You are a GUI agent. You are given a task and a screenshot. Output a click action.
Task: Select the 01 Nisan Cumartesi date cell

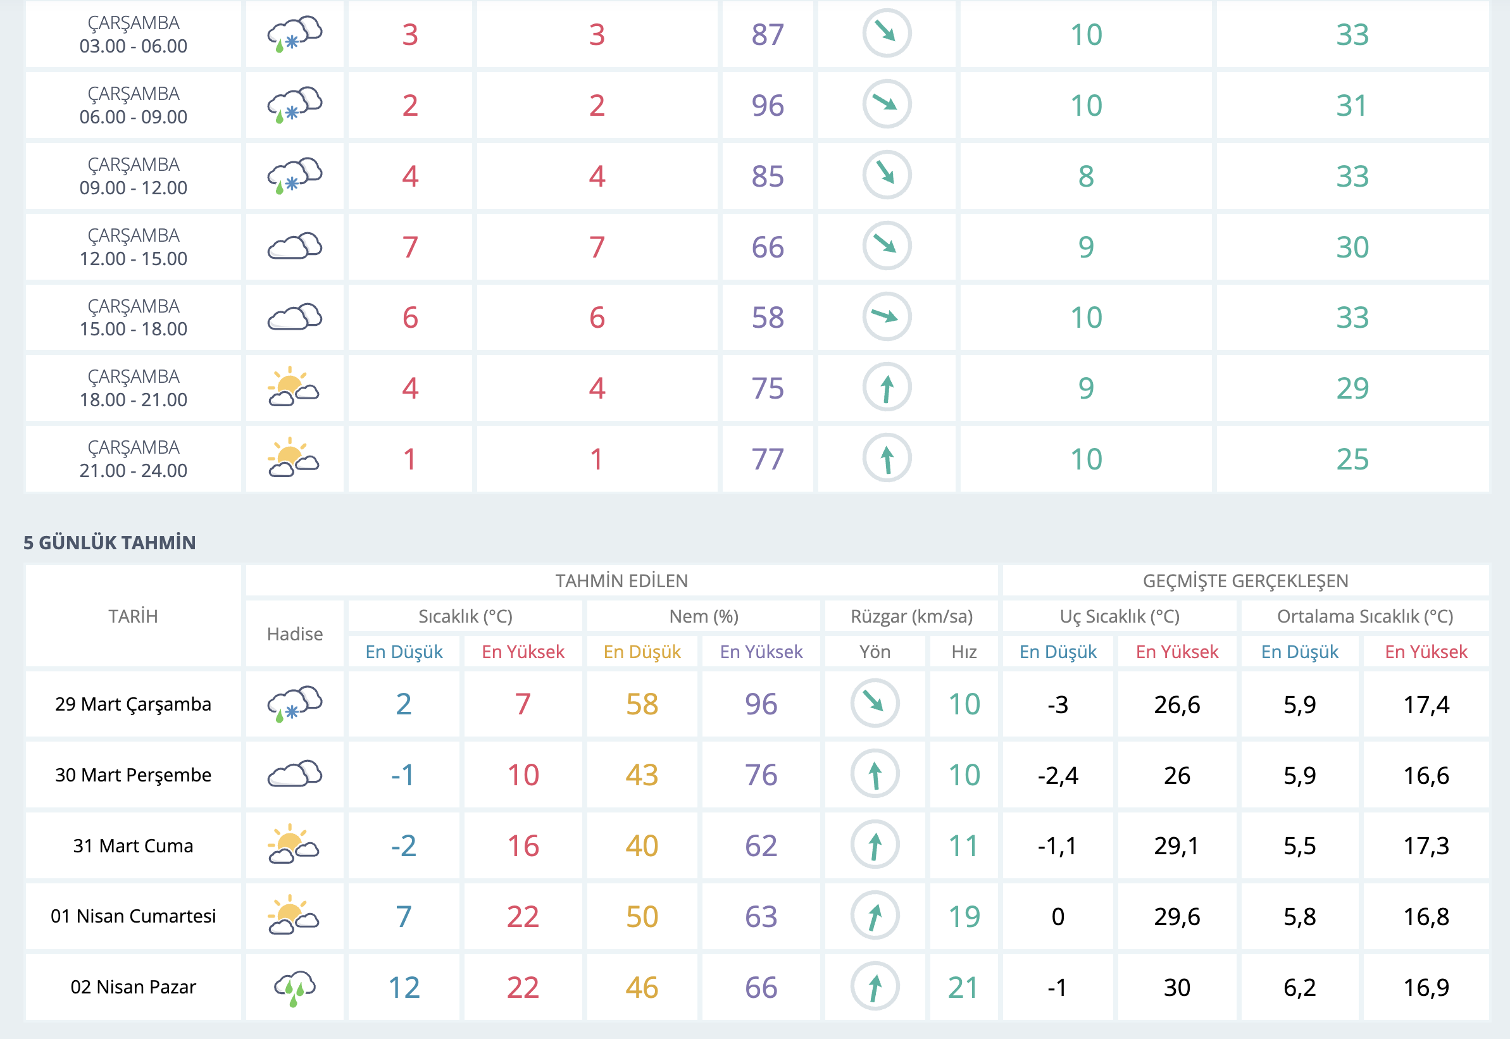[133, 916]
